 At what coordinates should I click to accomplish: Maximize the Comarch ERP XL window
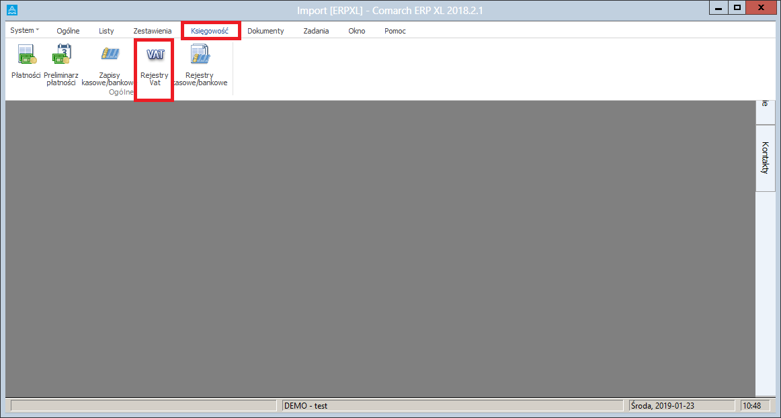tap(737, 7)
